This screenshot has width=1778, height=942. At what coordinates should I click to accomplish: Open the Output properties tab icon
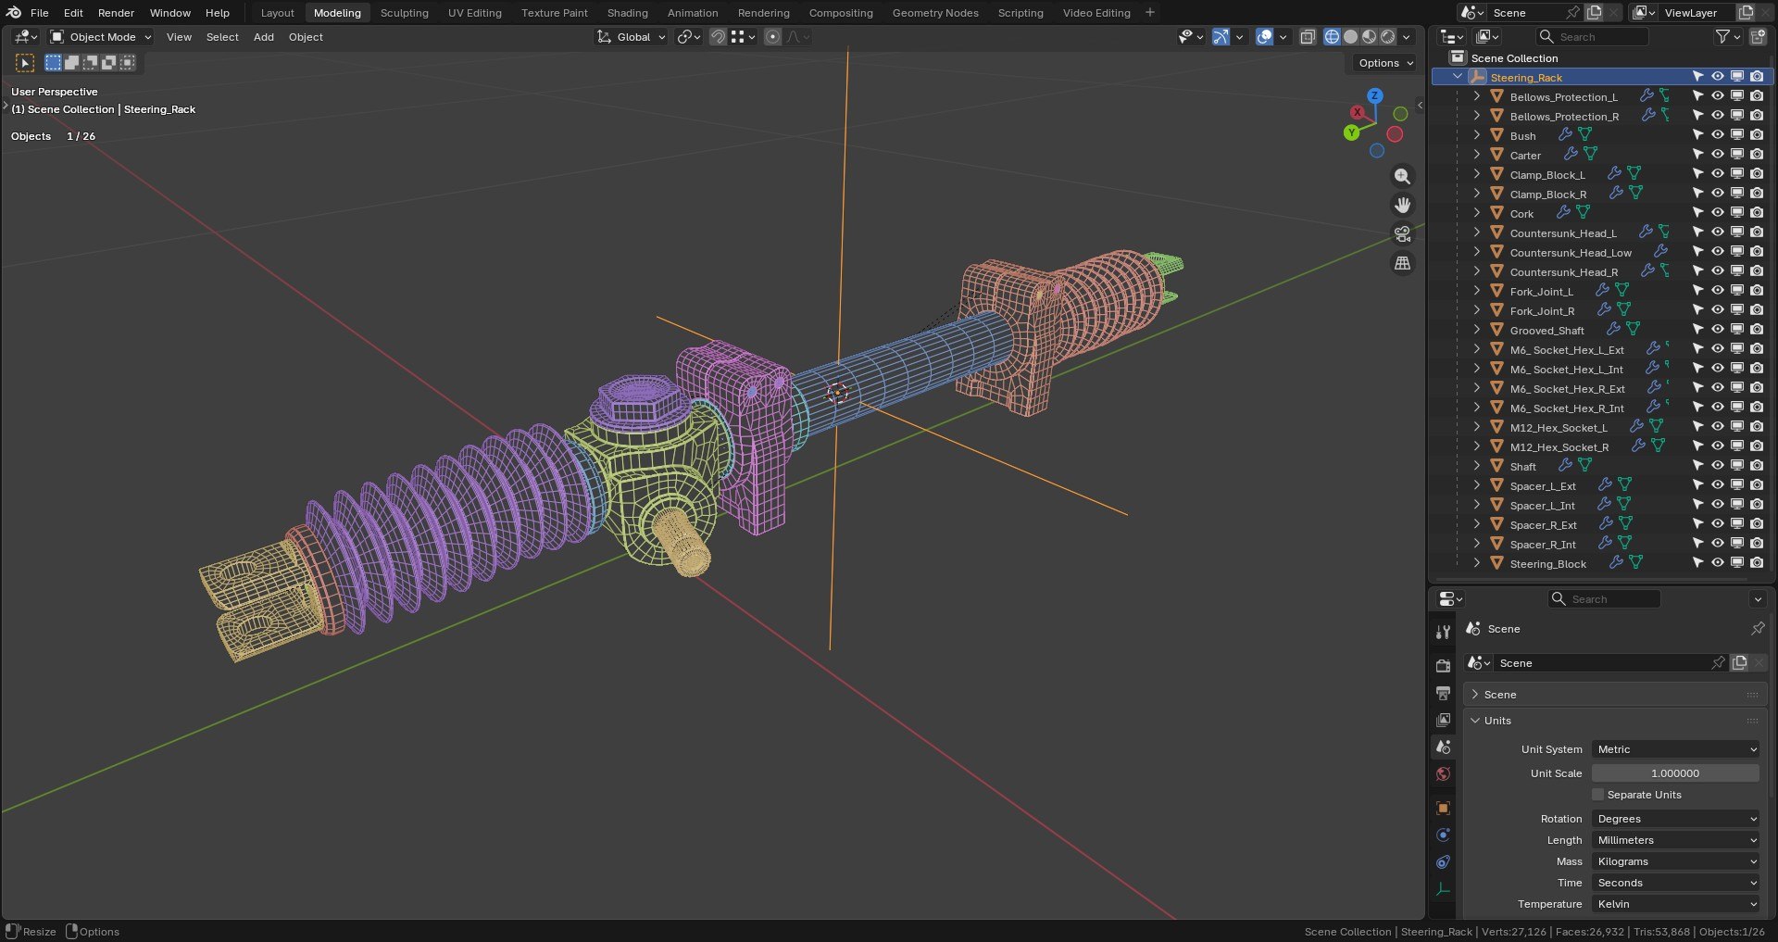point(1443,693)
